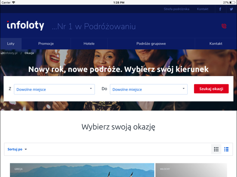Open the Facebook icon link
This screenshot has height=177, width=237.
tap(220, 9)
